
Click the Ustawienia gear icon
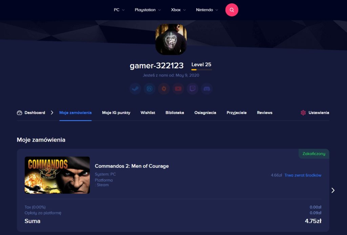tap(303, 113)
